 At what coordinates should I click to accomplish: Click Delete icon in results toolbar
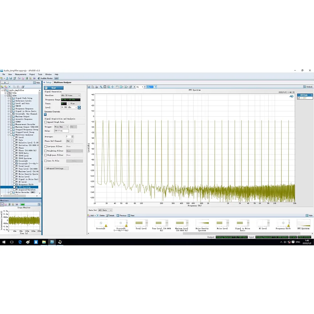98,216
